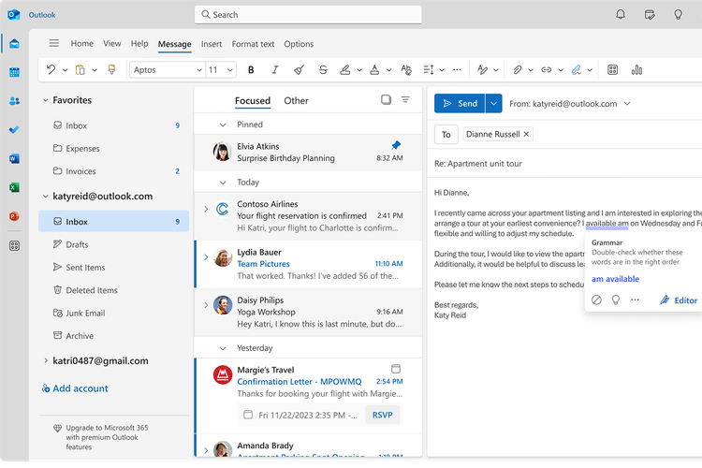The image size is (702, 468).
Task: Click the font color button in ribbon
Action: (x=374, y=70)
